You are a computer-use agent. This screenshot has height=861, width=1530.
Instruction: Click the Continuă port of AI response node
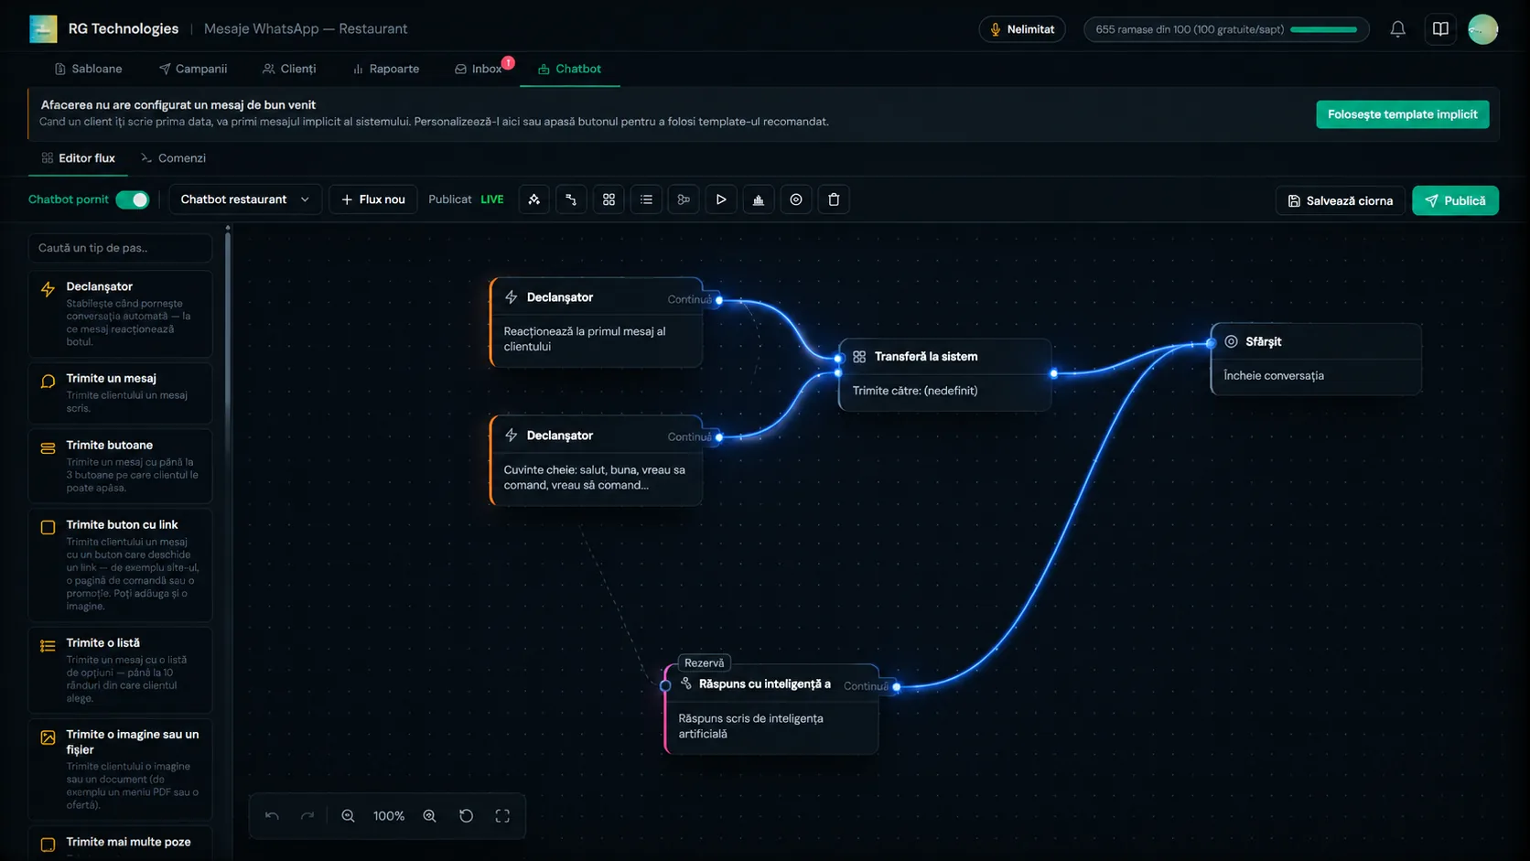[896, 686]
